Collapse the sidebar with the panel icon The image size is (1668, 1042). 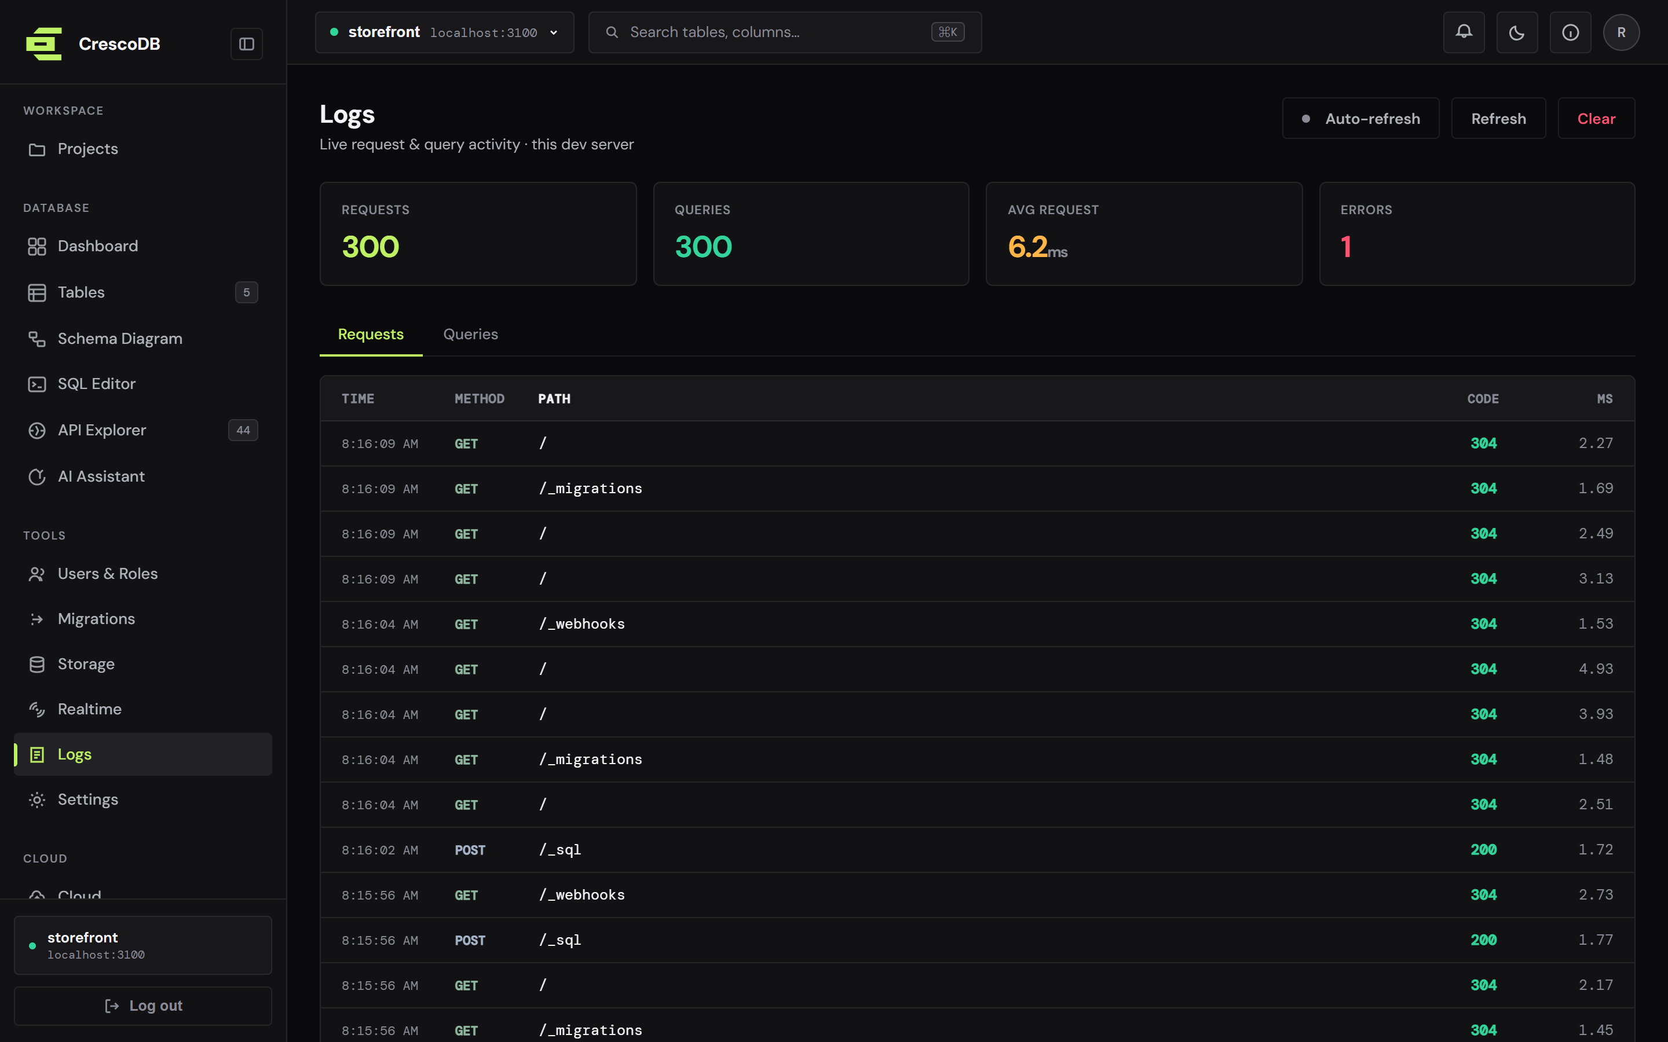246,44
